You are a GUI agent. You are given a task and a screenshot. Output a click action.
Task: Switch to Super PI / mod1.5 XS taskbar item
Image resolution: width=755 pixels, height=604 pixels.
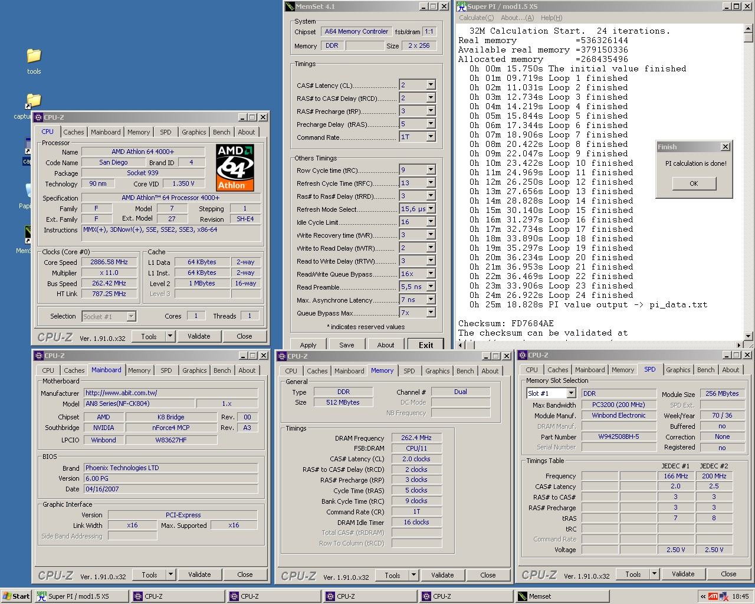tap(81, 596)
